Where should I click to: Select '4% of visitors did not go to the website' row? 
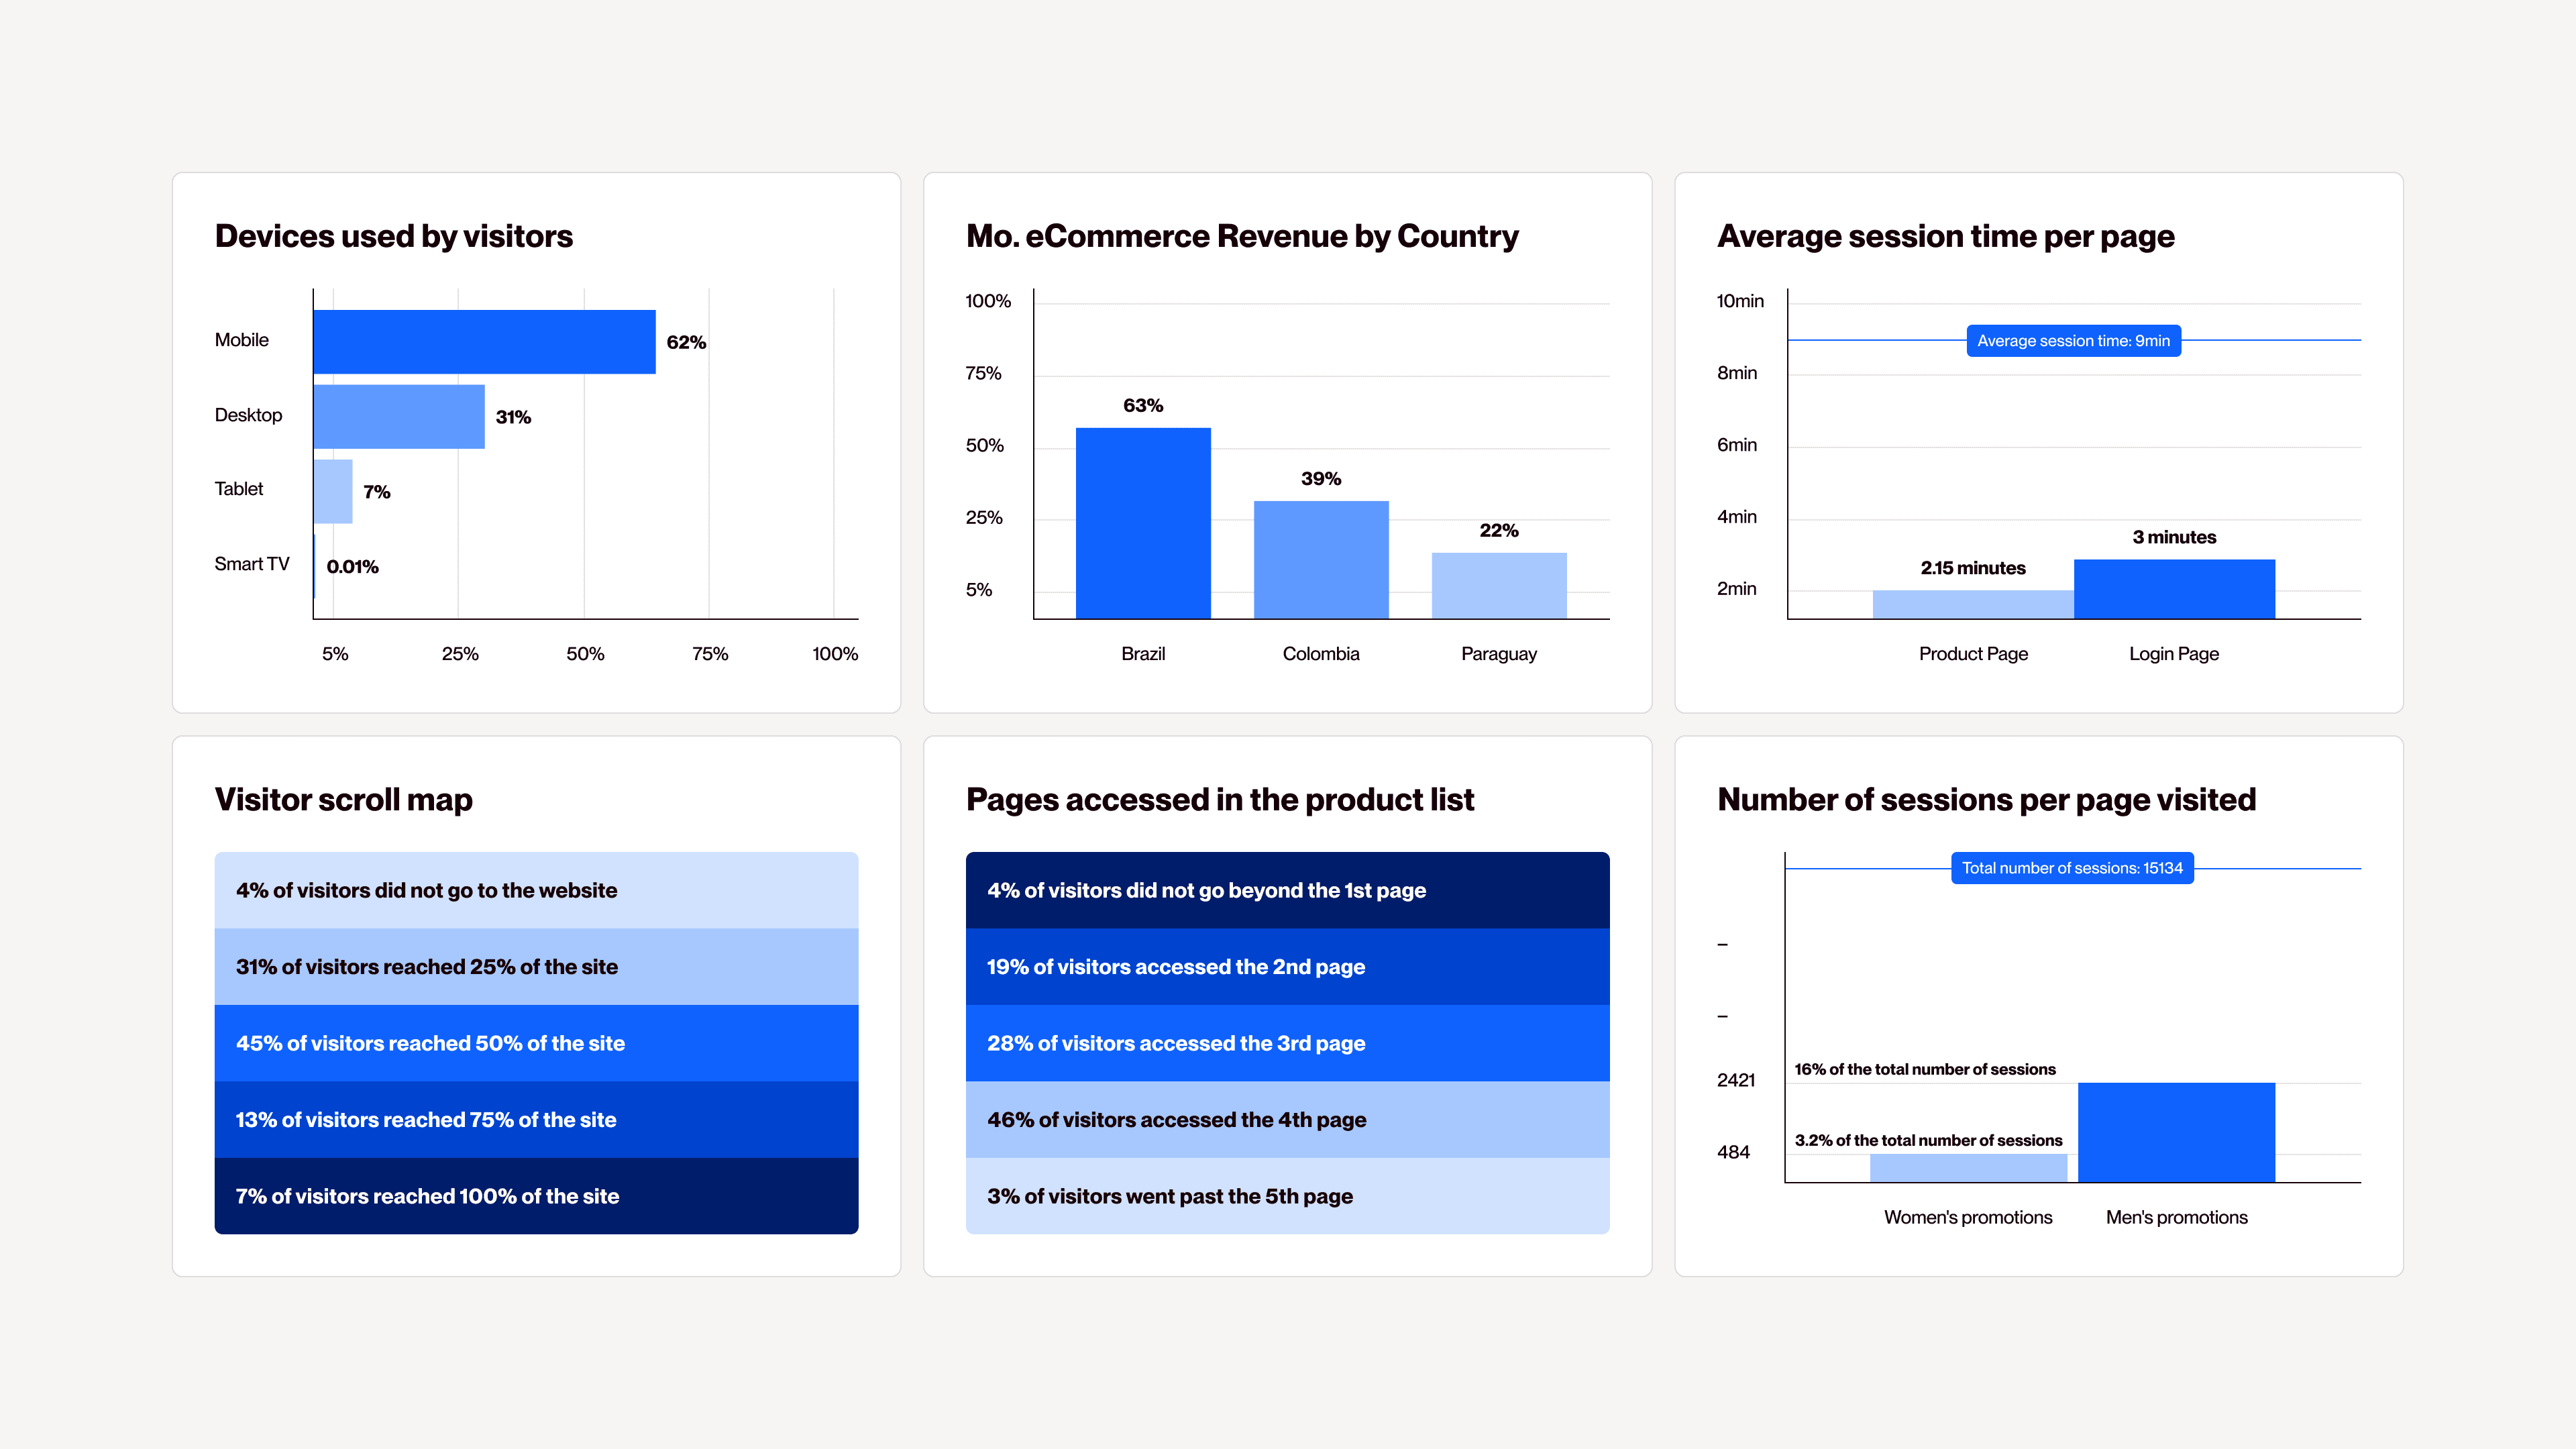tap(536, 890)
